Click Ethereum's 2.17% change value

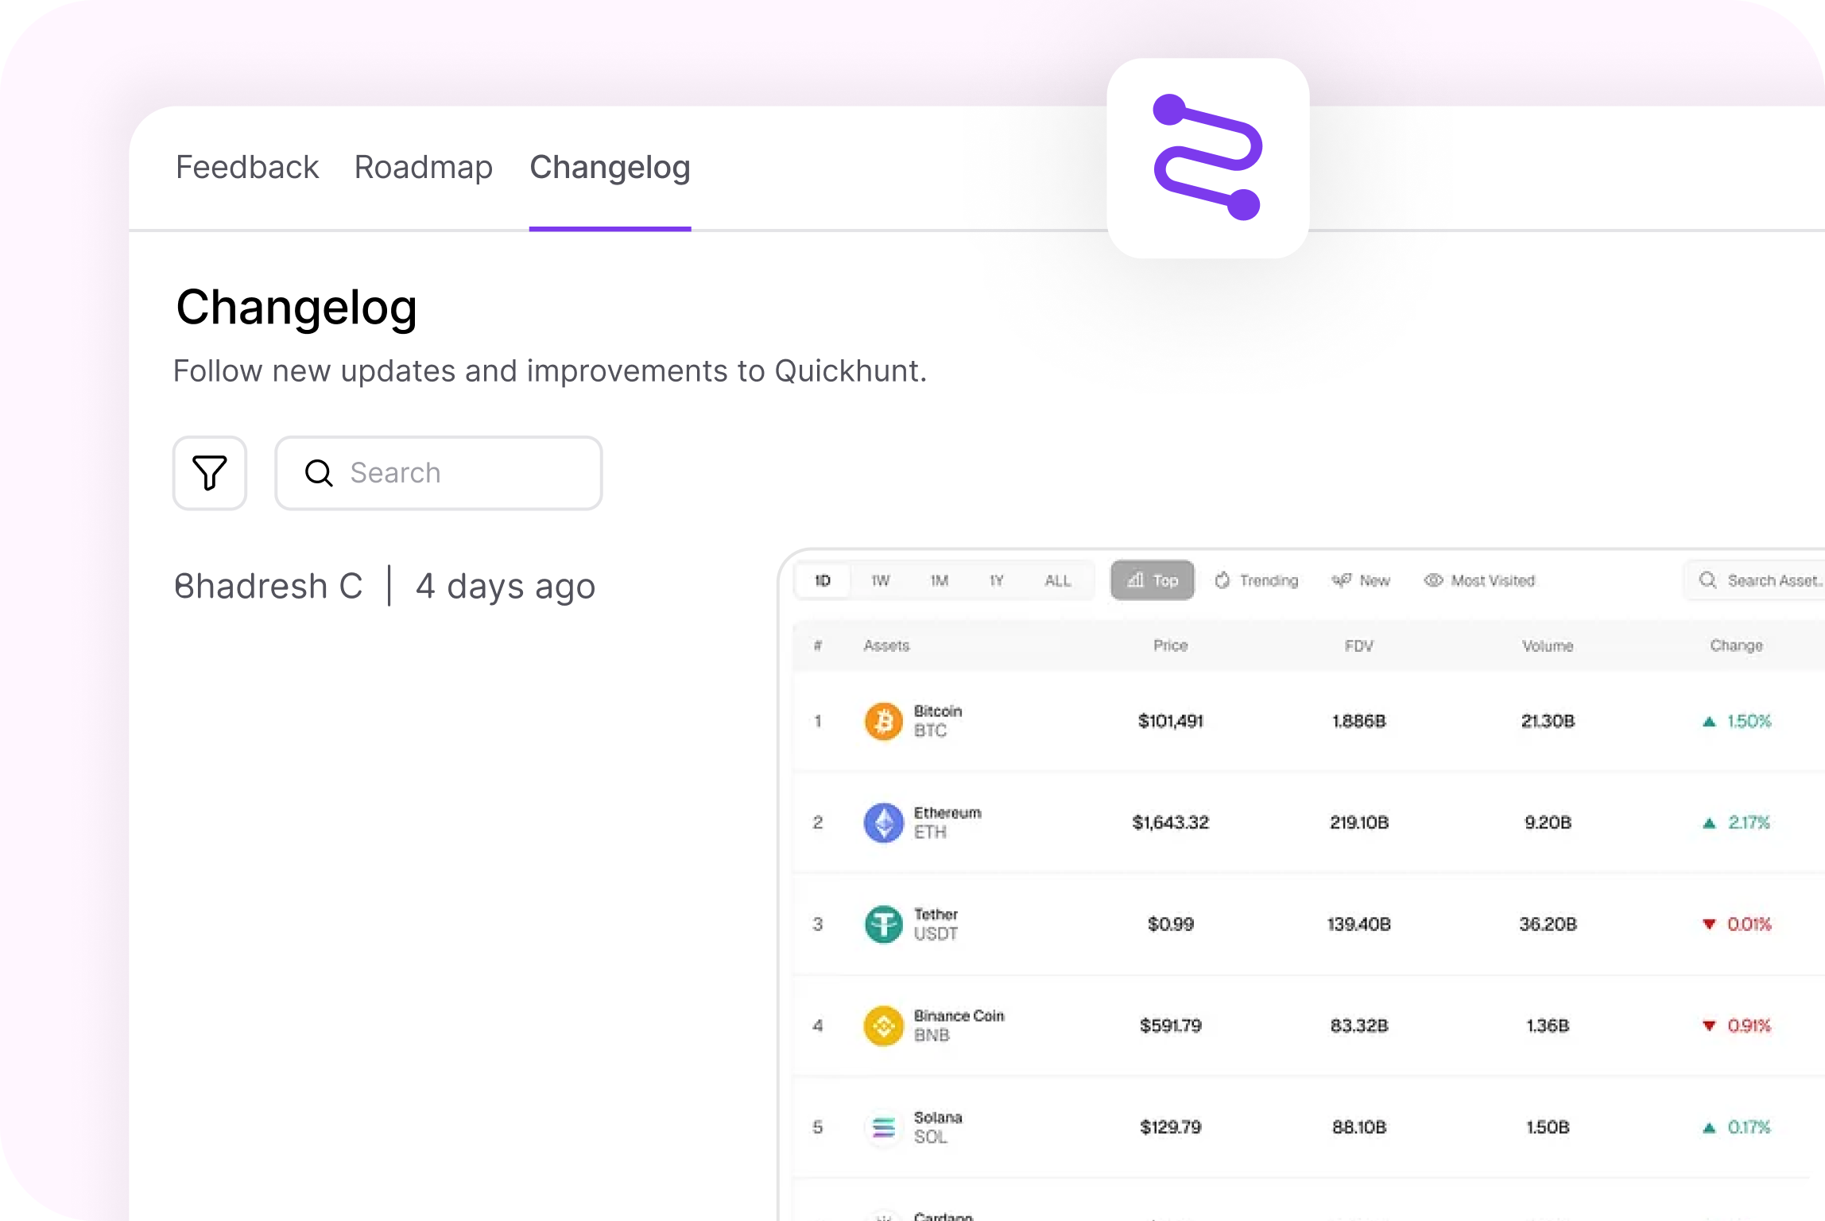point(1749,823)
